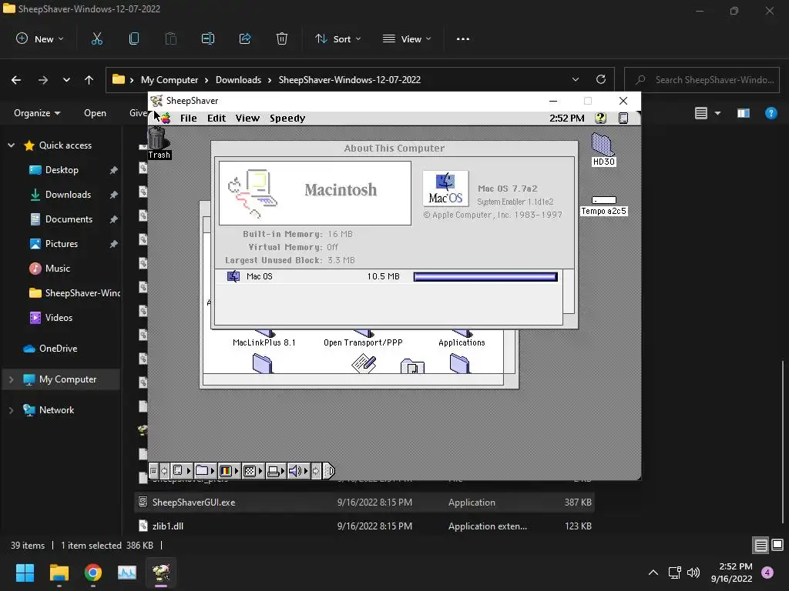
Task: Open the Speedy menu
Action: [x=287, y=118]
